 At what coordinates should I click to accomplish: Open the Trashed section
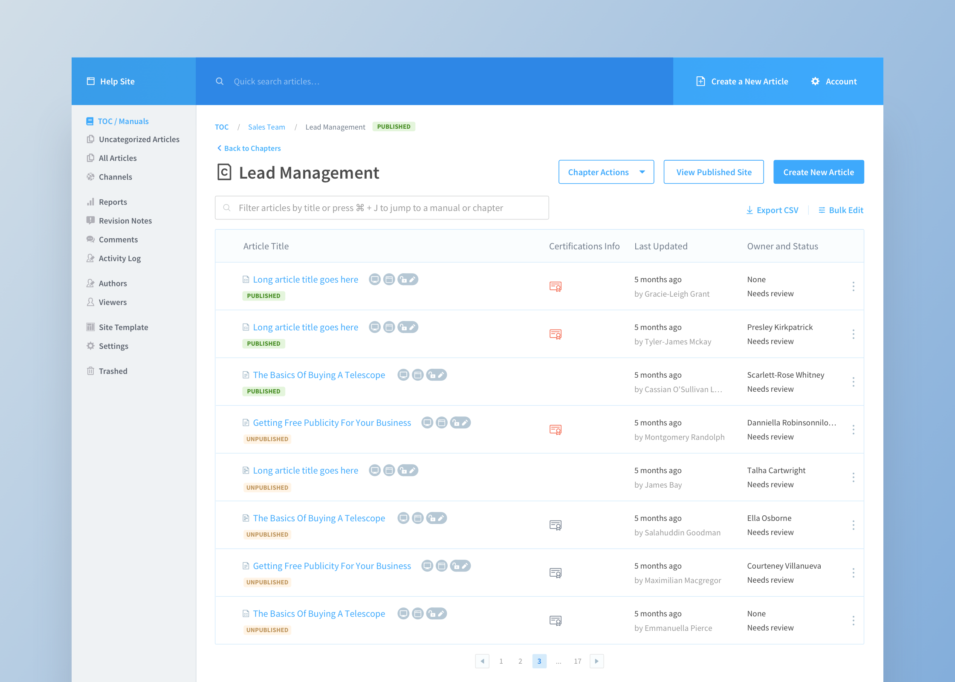[x=113, y=371]
